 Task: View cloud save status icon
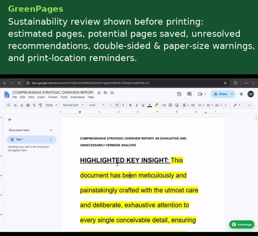pos(112,93)
